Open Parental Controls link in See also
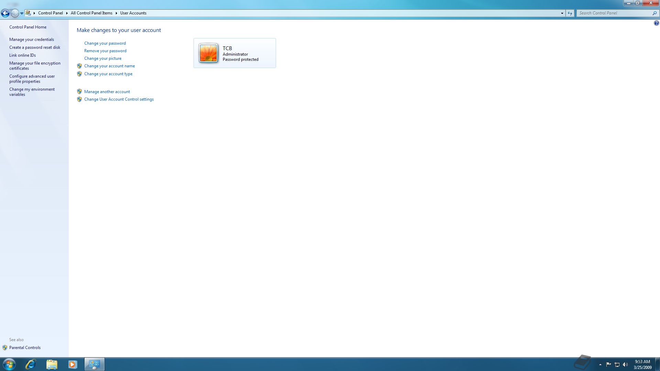Image resolution: width=660 pixels, height=371 pixels. [25, 348]
